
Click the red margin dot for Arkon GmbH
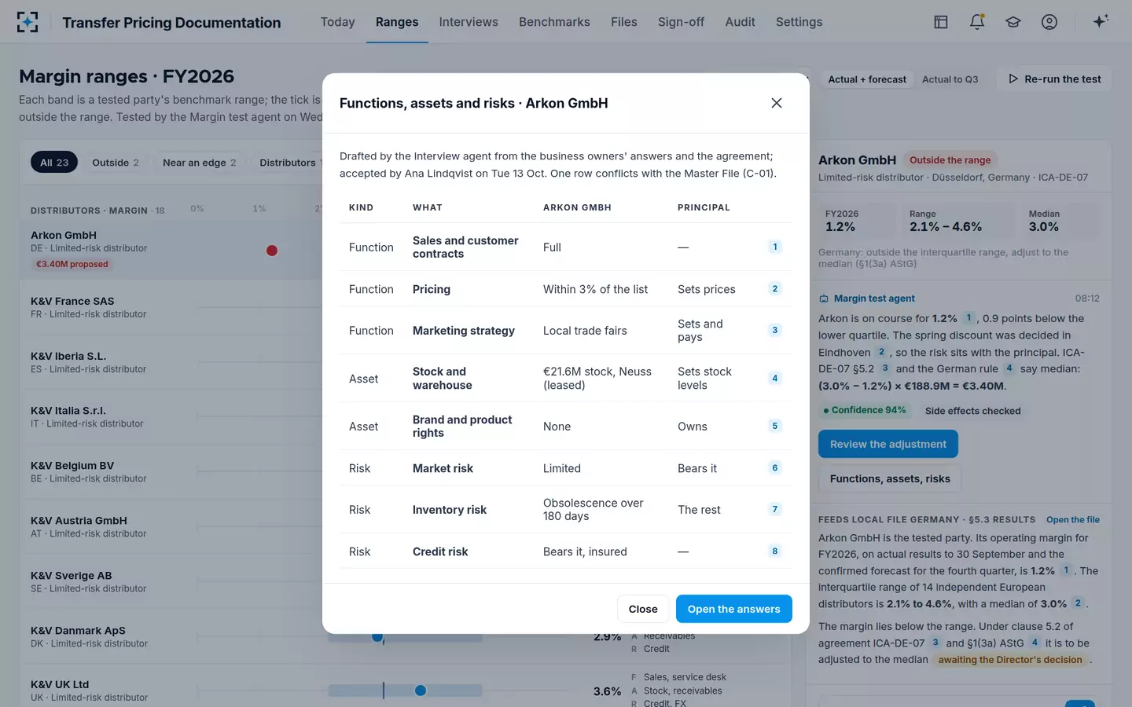(272, 251)
